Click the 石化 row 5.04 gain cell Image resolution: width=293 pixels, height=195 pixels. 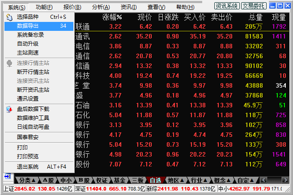pos(115,115)
